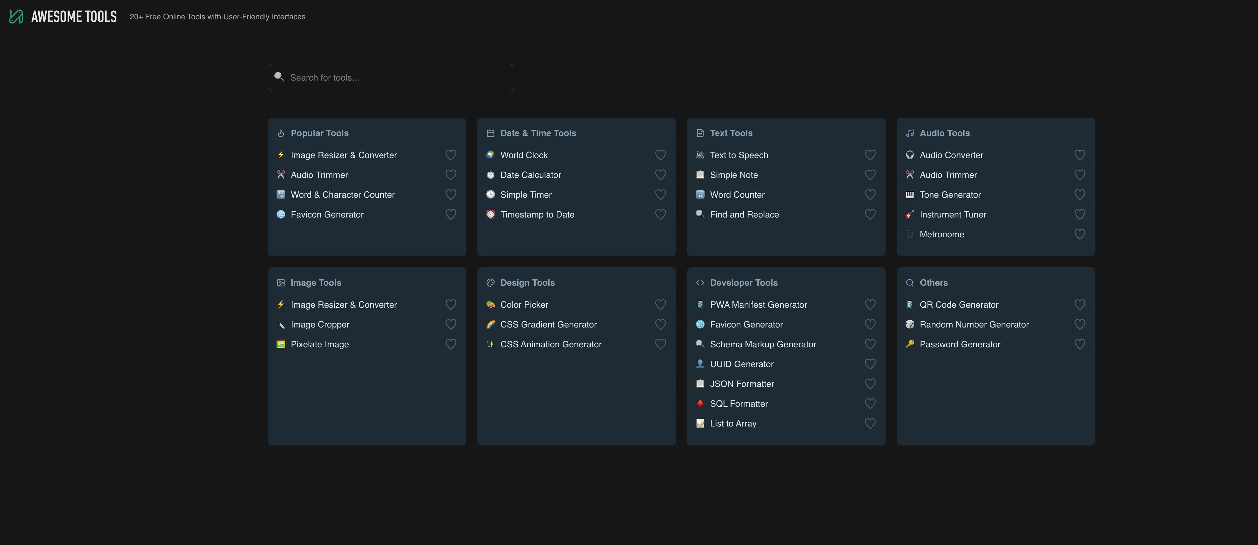This screenshot has width=1258, height=545.
Task: Click the search for tools input field
Action: [x=390, y=77]
